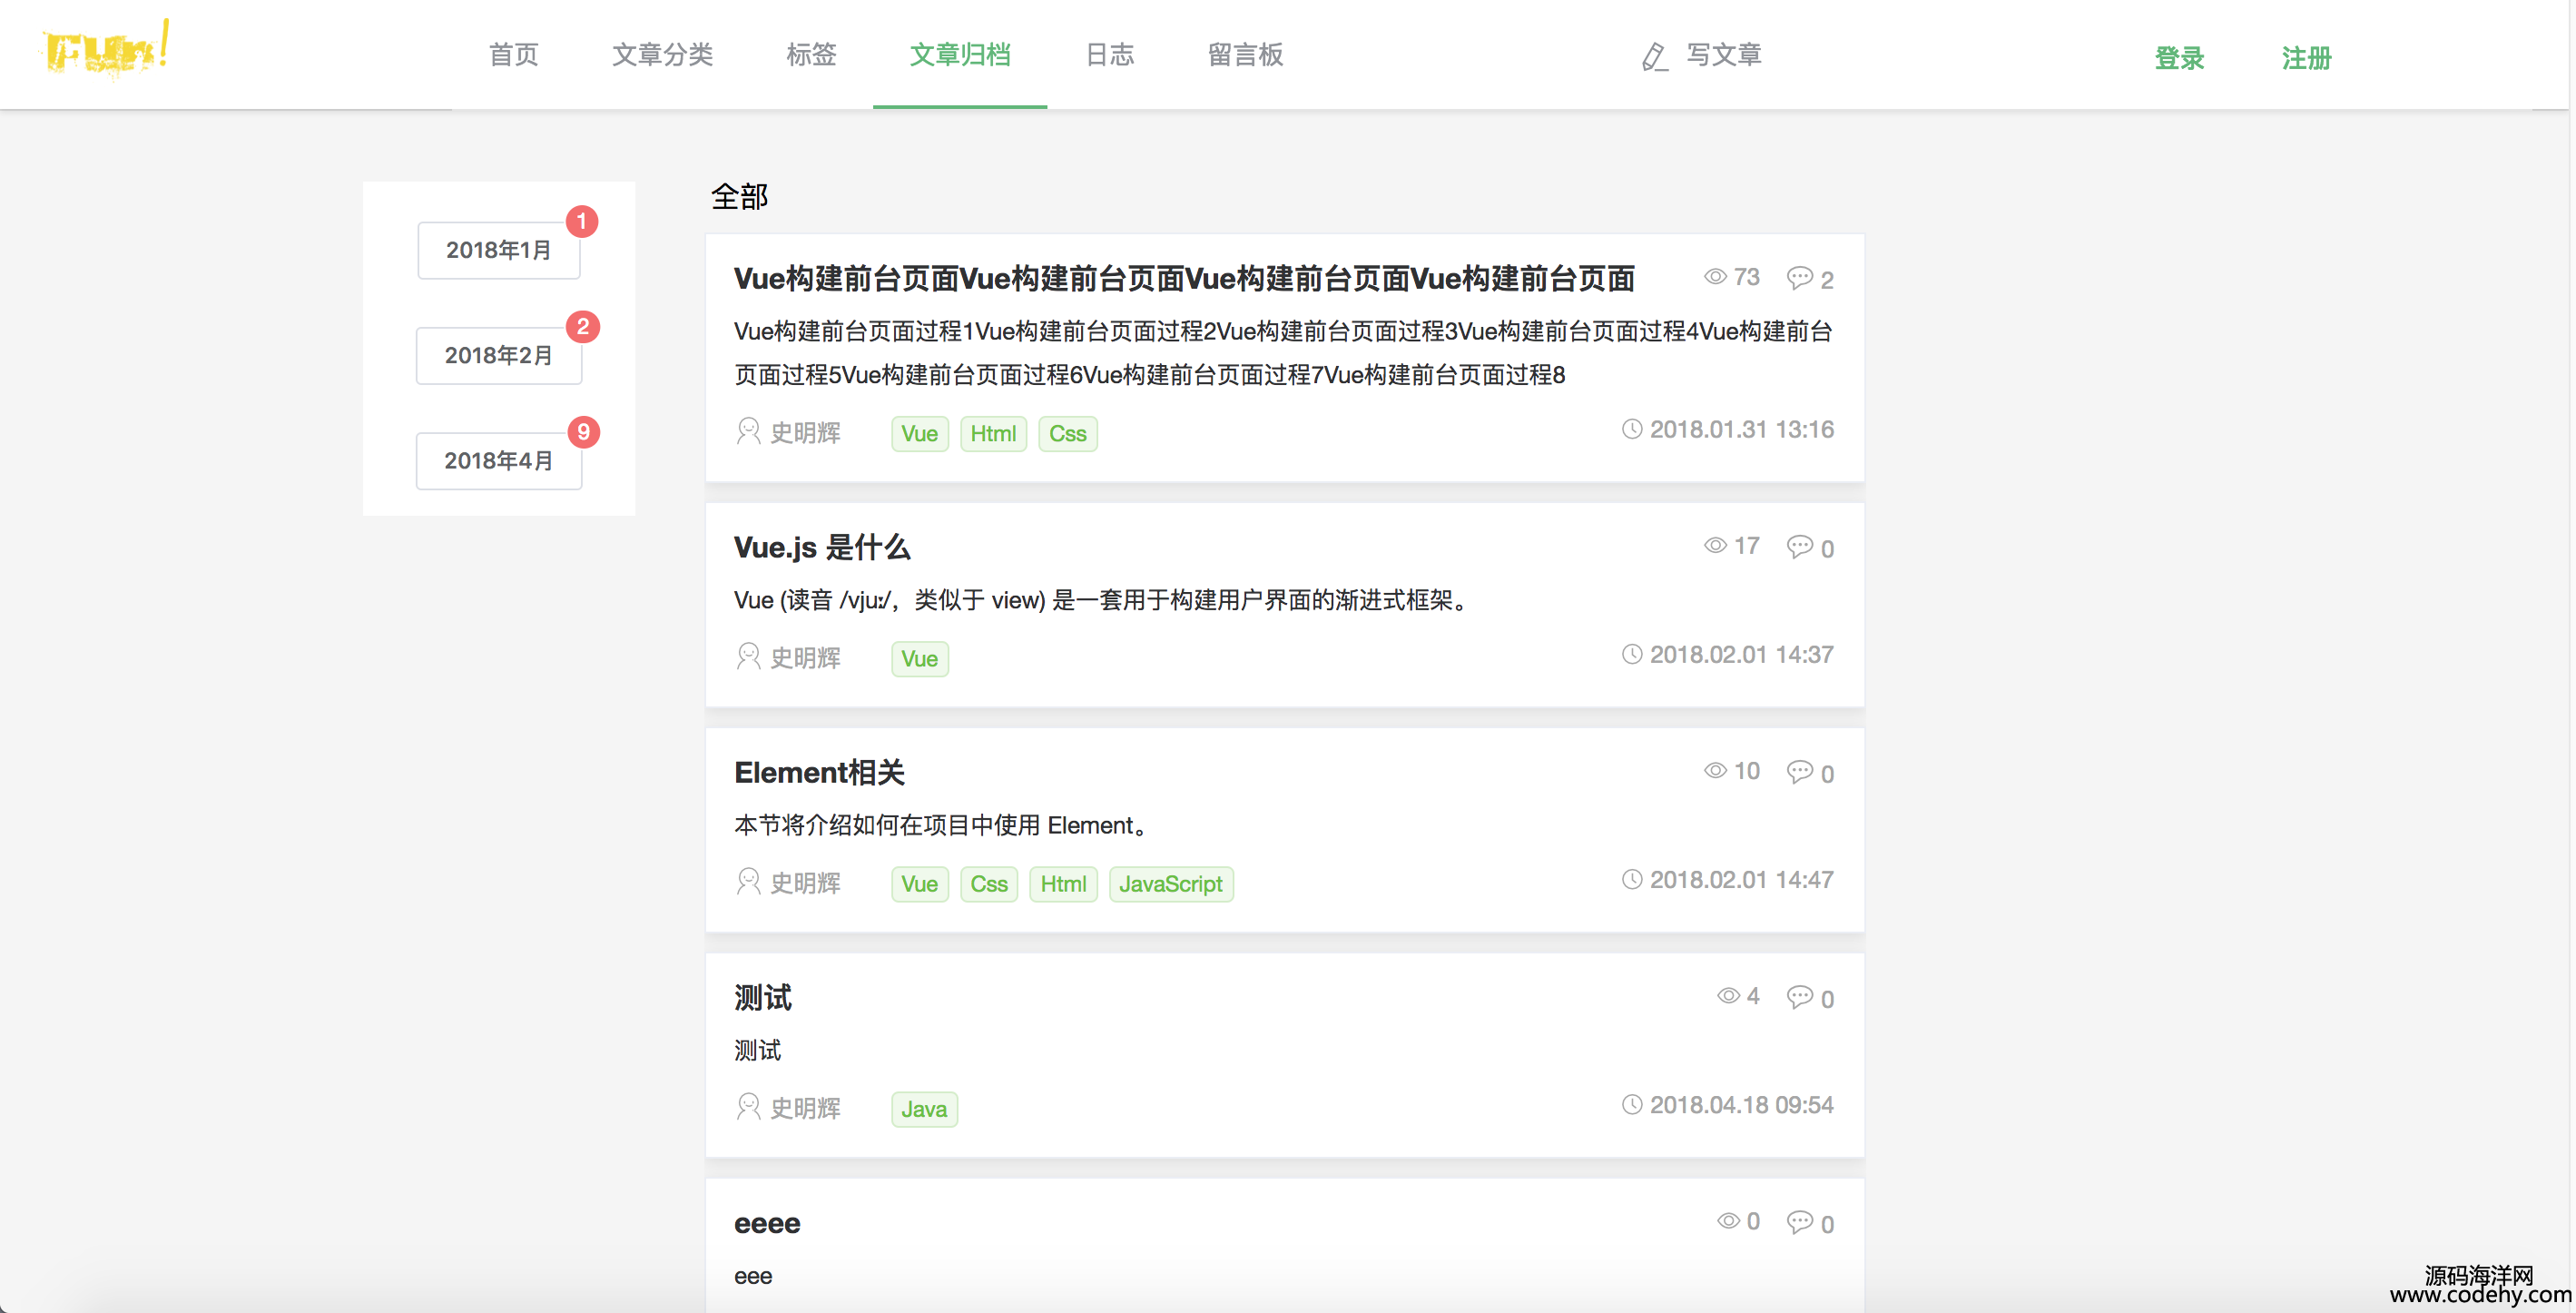This screenshot has height=1313, width=2576.
Task: Click clock icon beside 2018.01.31 13:16
Action: (x=1631, y=429)
